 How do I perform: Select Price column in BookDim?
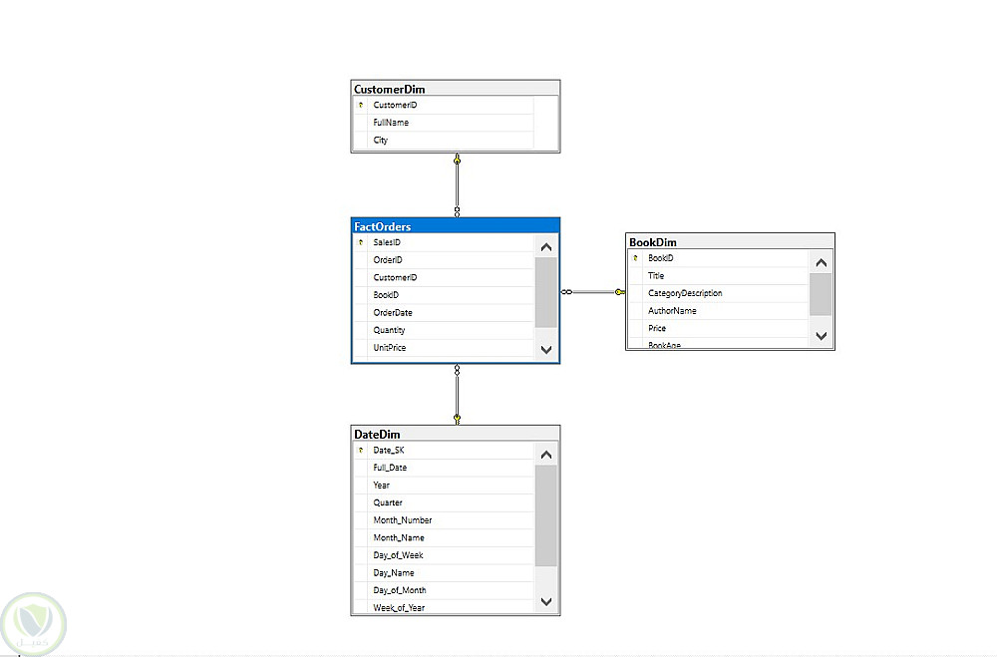[719, 328]
